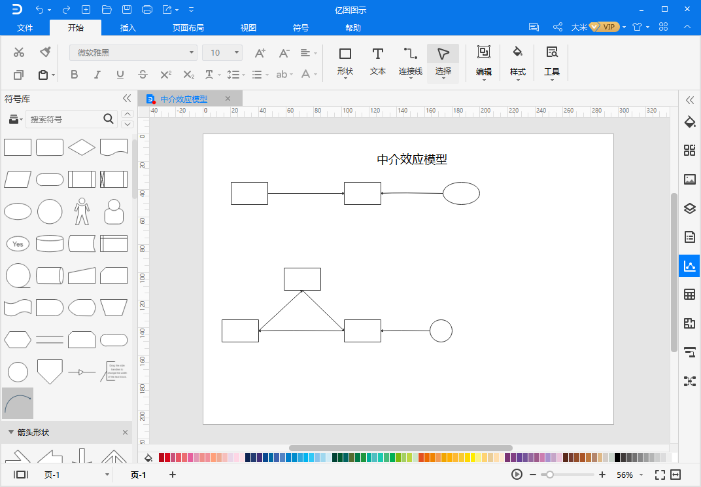Toggle Underline formatting
The width and height of the screenshot is (701, 487).
coord(120,75)
